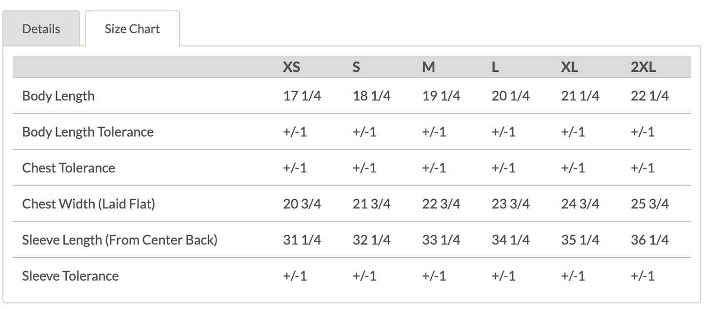Click the XL column header
Screen dimensions: 705x309
pos(569,67)
